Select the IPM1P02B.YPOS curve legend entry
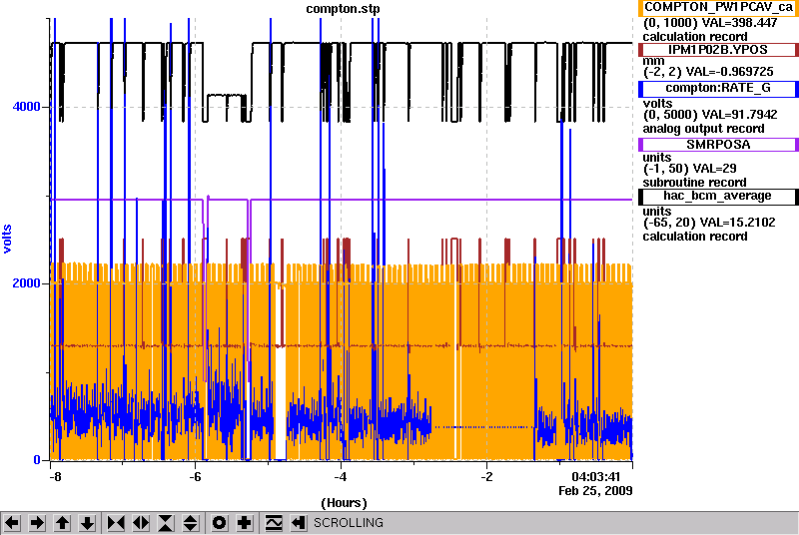 point(718,50)
